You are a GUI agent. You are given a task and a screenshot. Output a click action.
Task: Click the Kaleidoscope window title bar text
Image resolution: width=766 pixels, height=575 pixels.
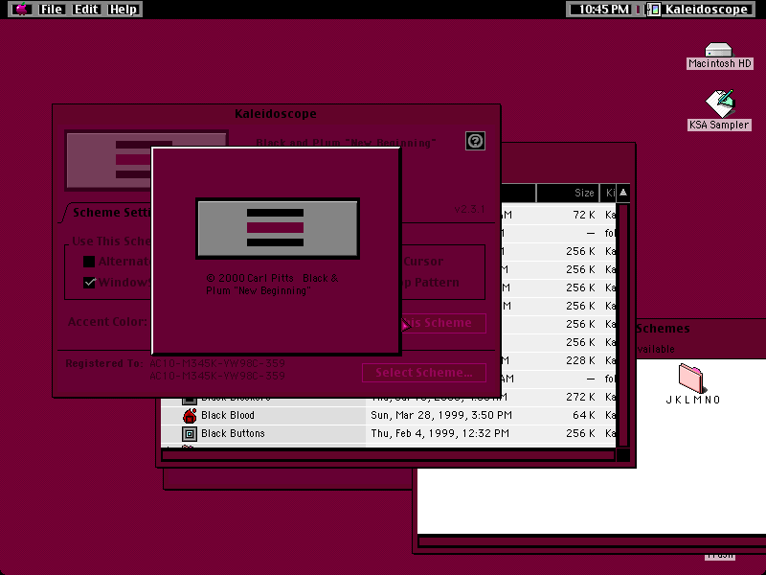pos(276,114)
